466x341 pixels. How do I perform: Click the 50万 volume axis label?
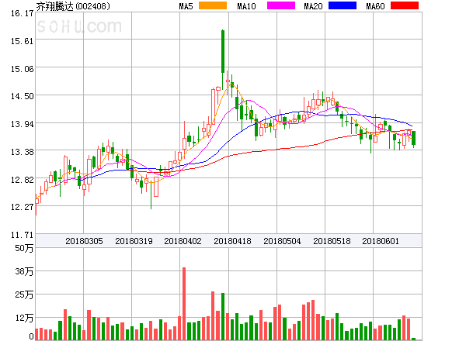[24, 248]
